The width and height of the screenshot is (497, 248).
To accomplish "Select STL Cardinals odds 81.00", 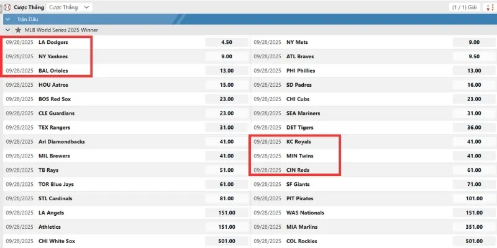I will [x=227, y=198].
